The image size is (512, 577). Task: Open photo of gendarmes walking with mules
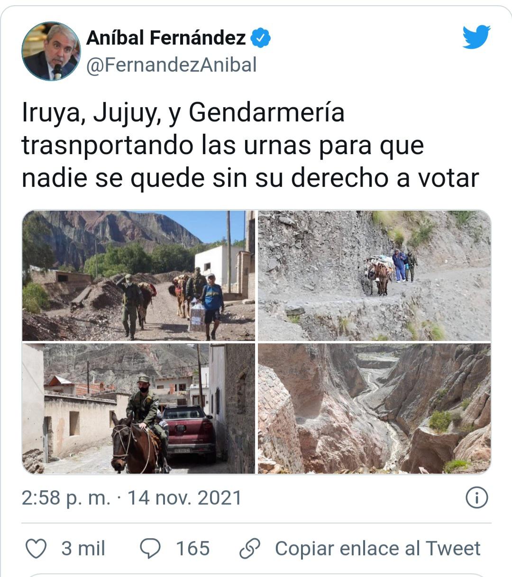(x=138, y=275)
